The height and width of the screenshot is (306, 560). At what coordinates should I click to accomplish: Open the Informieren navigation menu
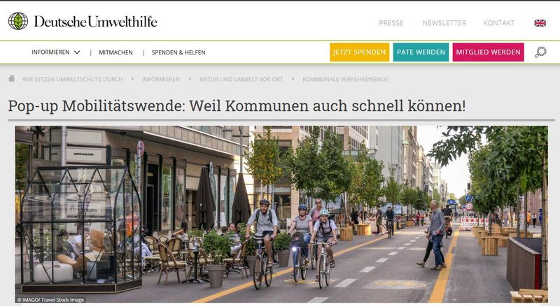(x=50, y=52)
